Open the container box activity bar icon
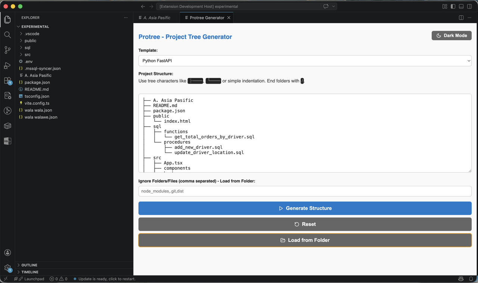Screen dimensions: 478x283 7,126
